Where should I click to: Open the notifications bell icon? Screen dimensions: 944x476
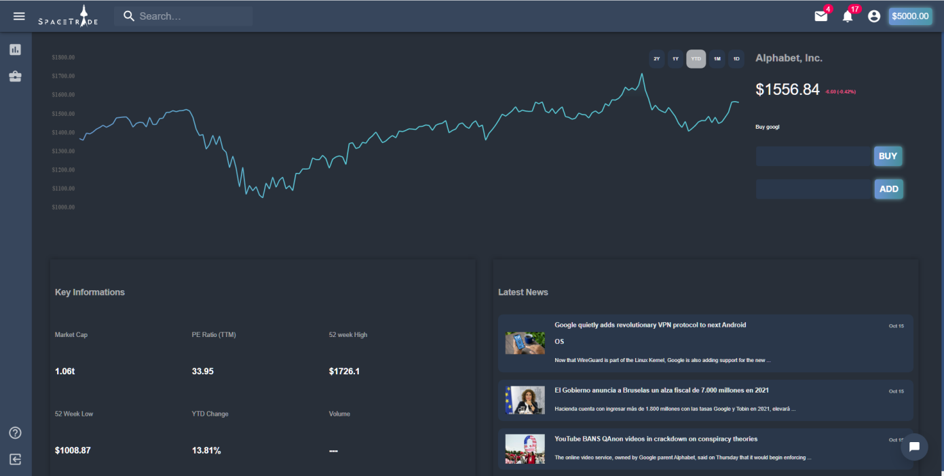[847, 16]
